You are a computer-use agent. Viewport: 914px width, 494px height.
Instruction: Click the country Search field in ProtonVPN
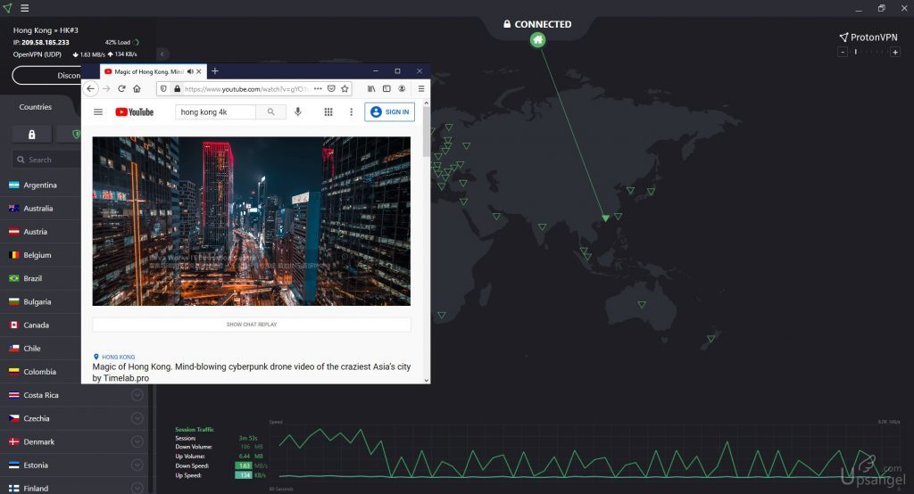point(46,160)
